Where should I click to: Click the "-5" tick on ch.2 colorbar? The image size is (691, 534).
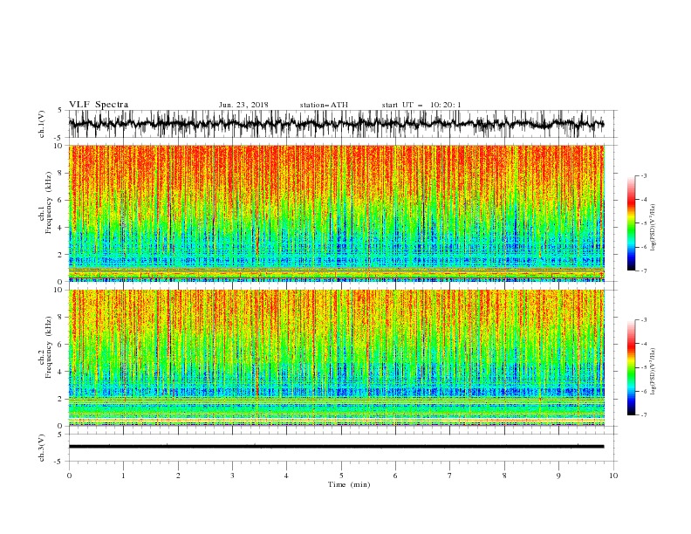pyautogui.click(x=643, y=367)
